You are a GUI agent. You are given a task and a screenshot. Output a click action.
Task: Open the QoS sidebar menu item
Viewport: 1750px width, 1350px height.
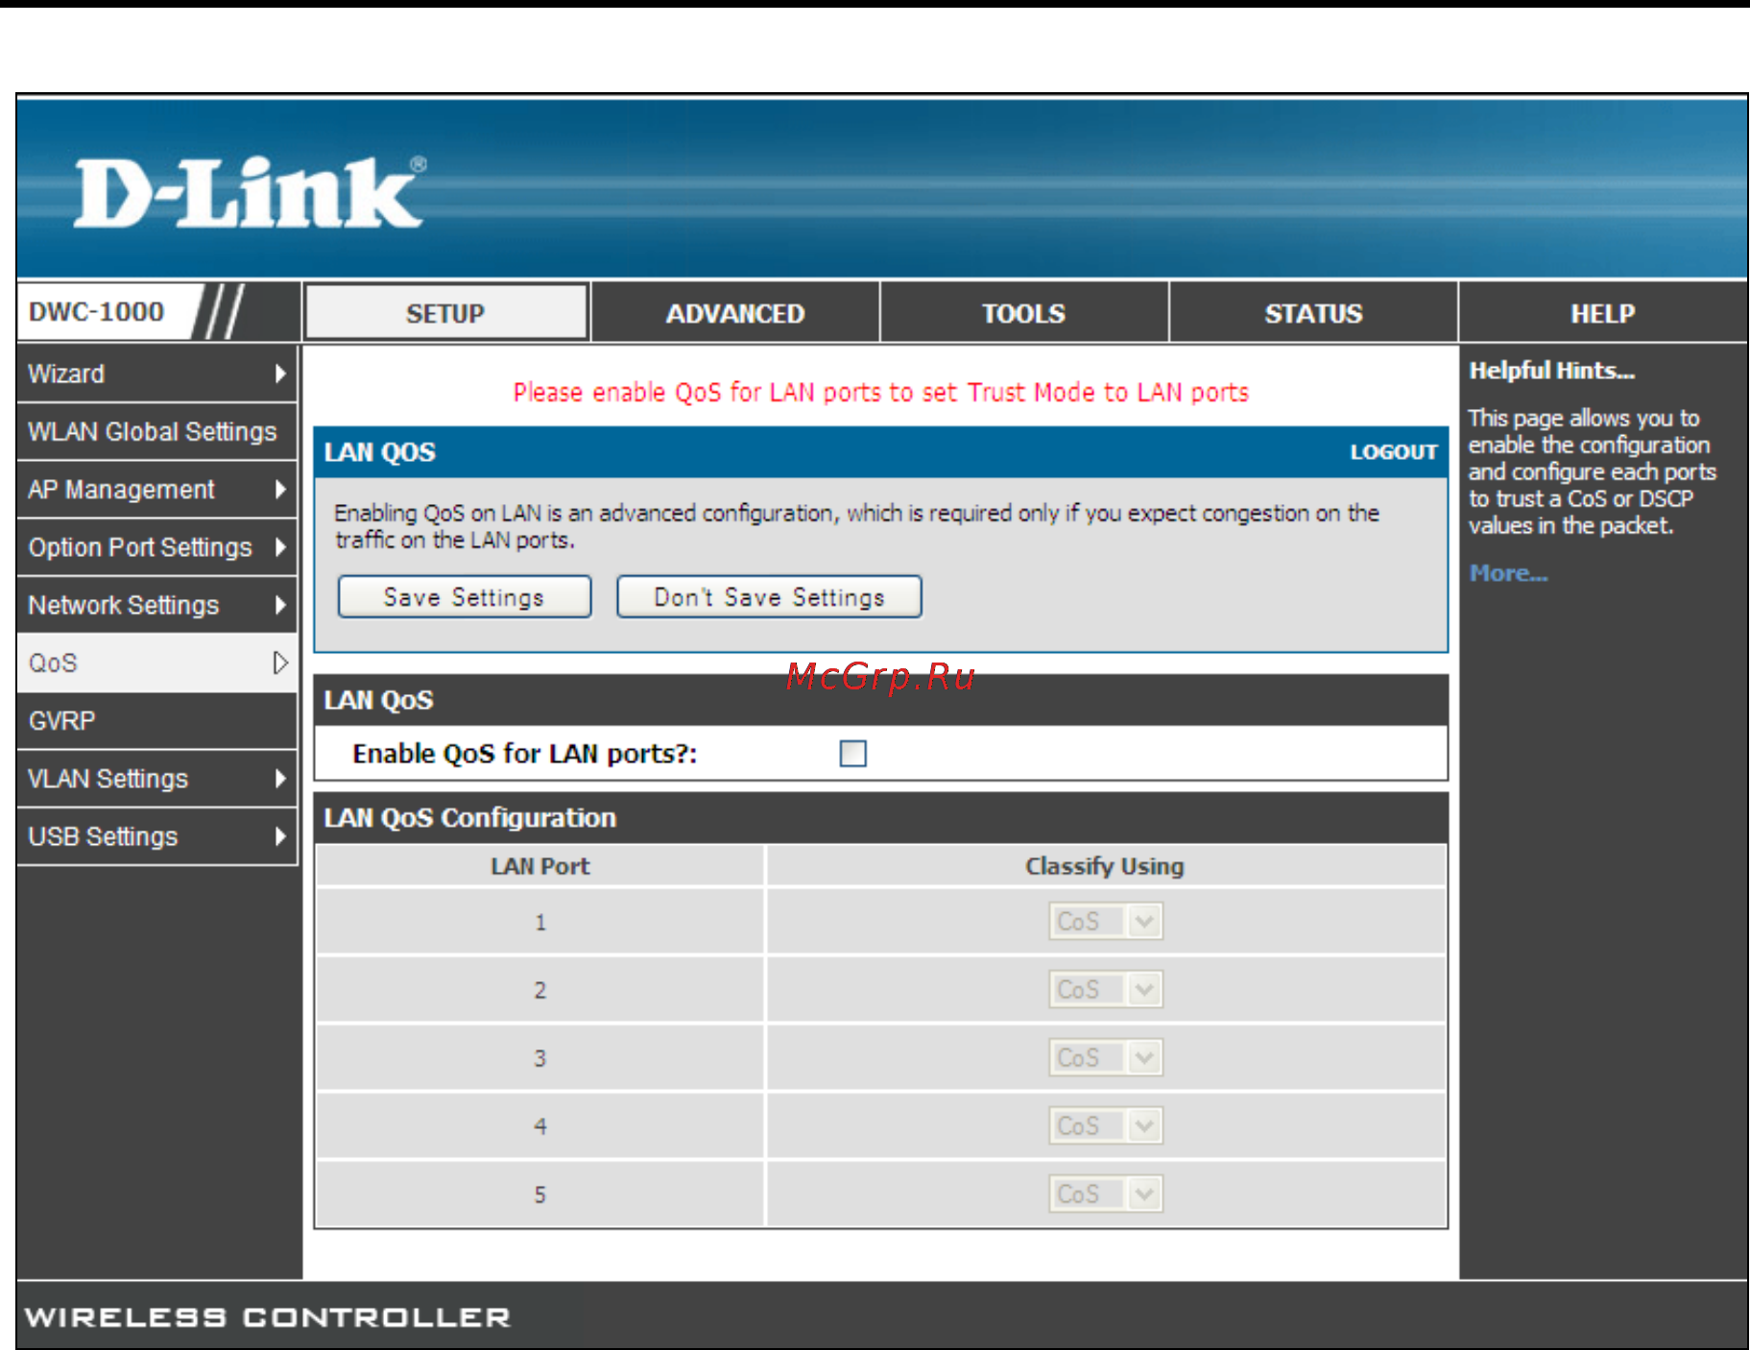coord(157,663)
